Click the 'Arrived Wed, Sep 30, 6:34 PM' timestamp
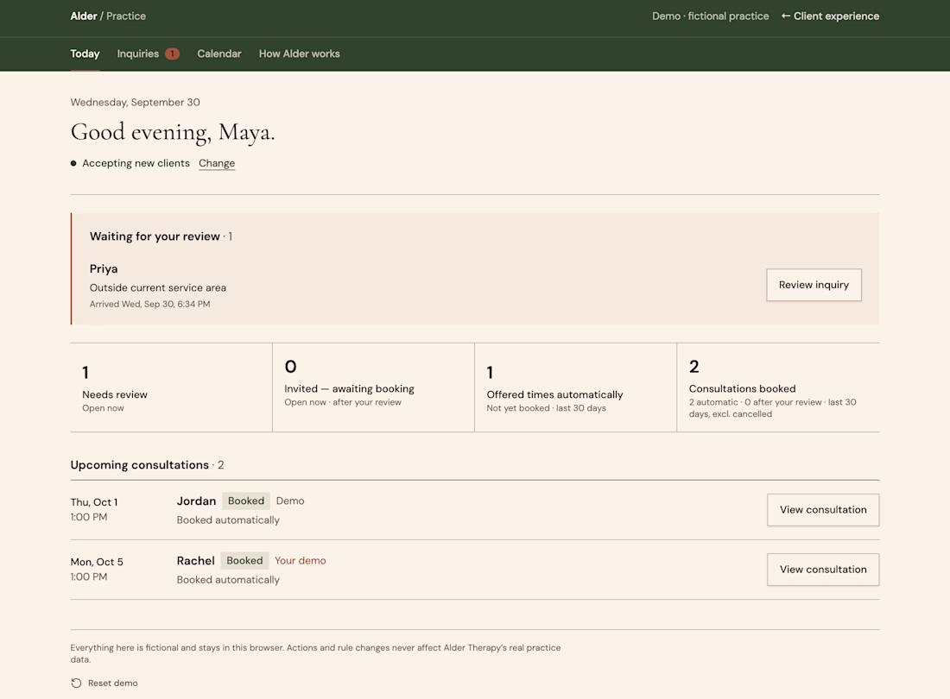950x699 pixels. 149,305
